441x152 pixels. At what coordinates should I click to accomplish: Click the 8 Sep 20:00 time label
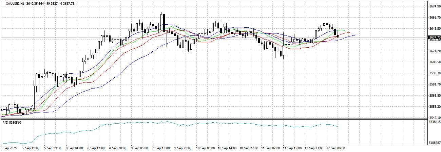pyautogui.click(x=118, y=148)
